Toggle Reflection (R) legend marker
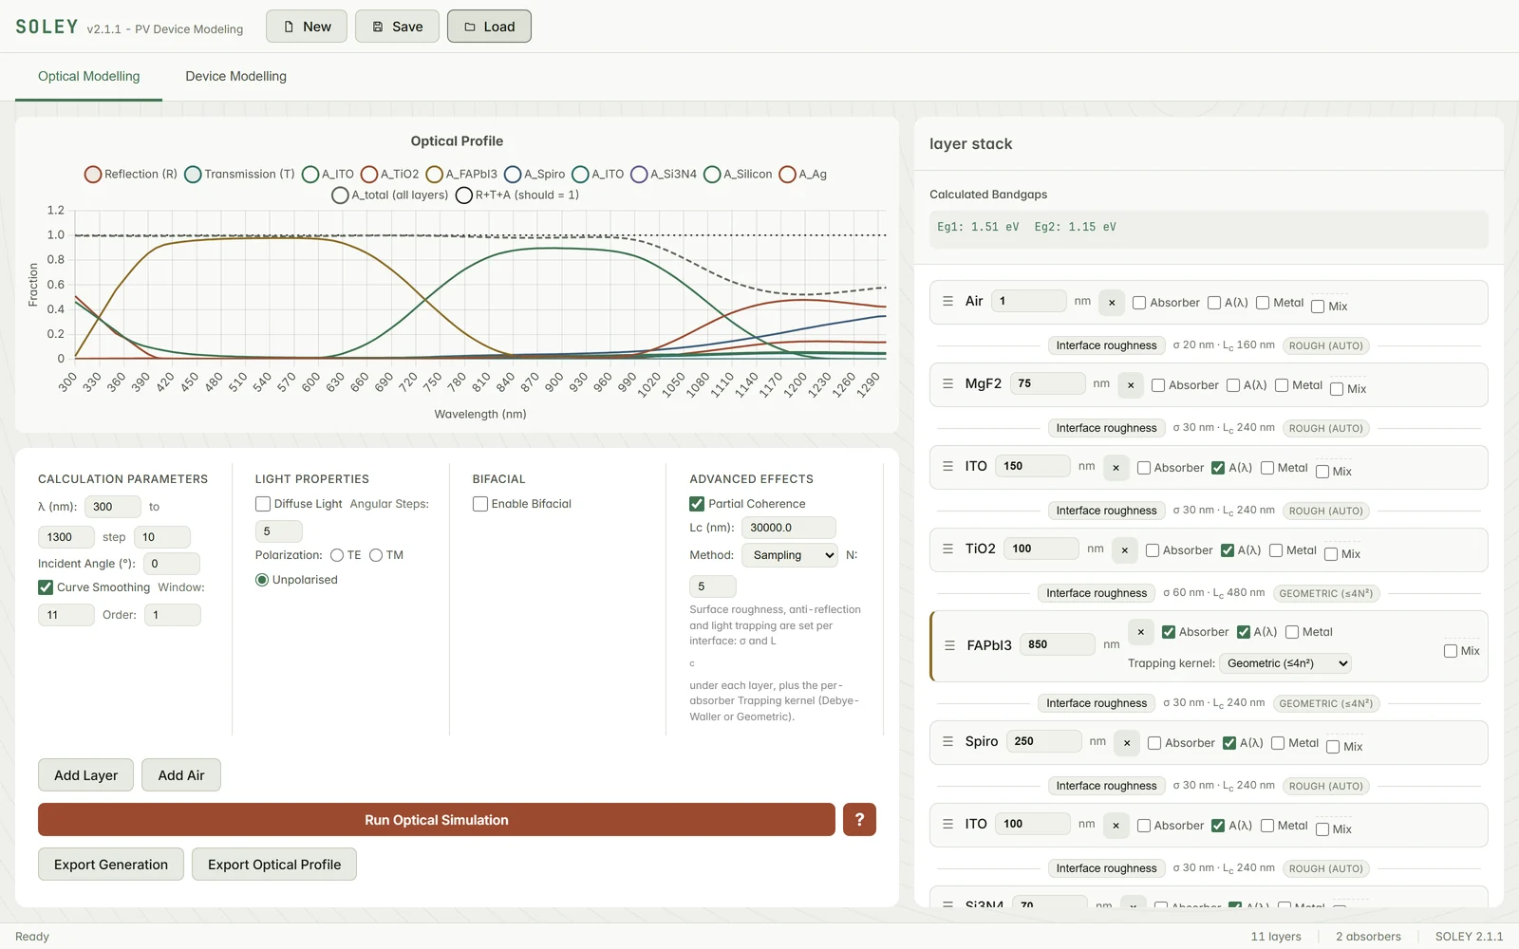Image resolution: width=1519 pixels, height=949 pixels. pyautogui.click(x=93, y=175)
